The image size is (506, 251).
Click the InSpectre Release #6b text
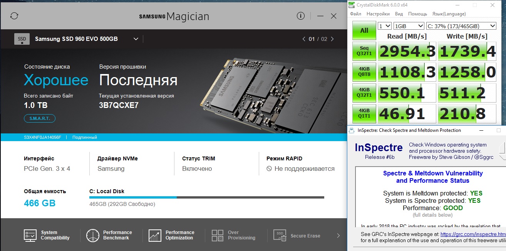[x=380, y=157]
